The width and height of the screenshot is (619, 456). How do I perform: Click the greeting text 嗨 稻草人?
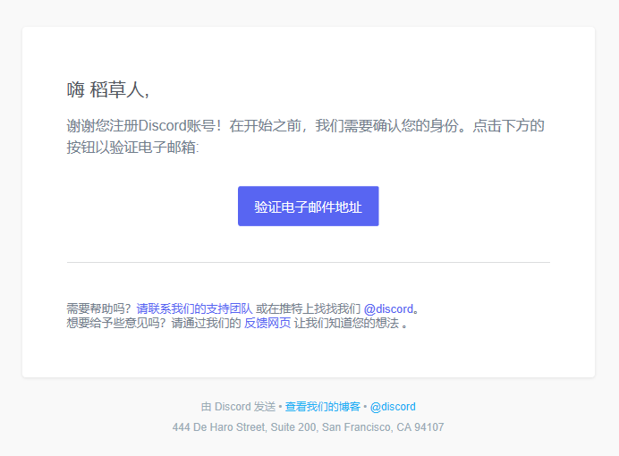[107, 89]
